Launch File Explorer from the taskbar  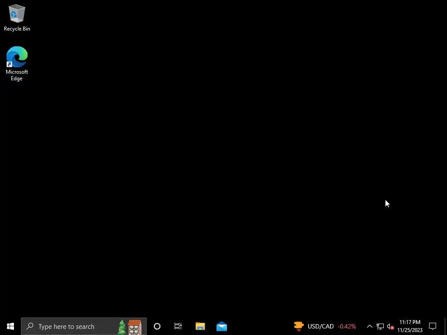coord(200,326)
